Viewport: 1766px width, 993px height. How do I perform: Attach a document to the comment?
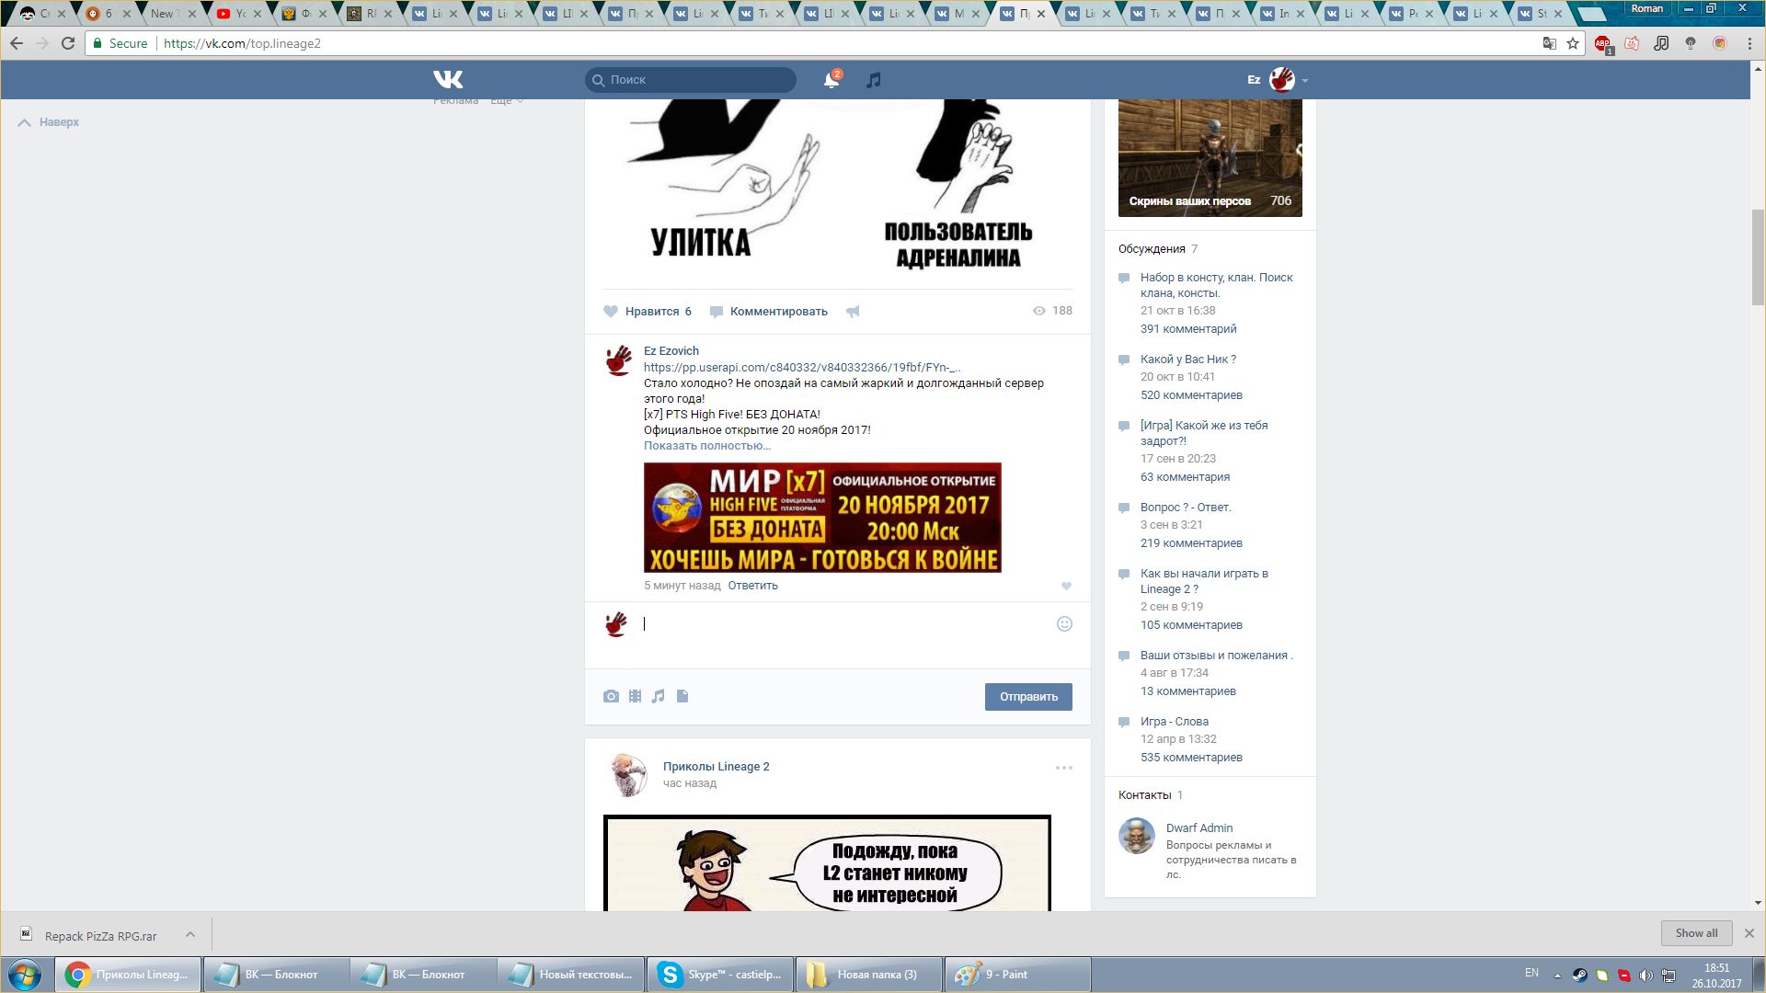682,697
